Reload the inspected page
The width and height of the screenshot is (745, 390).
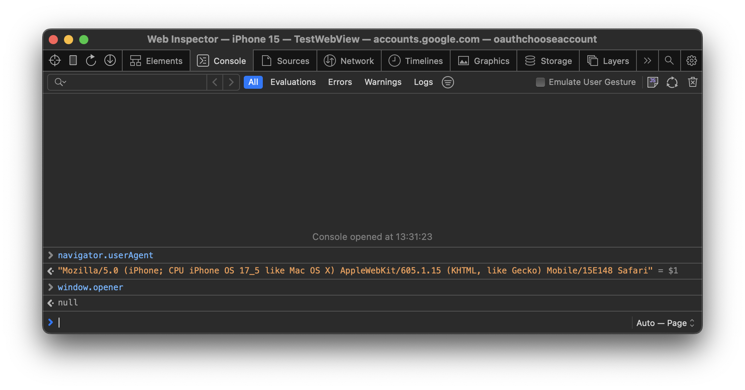91,60
